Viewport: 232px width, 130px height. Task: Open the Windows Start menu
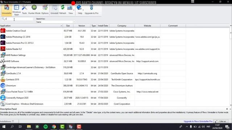tap(4, 127)
